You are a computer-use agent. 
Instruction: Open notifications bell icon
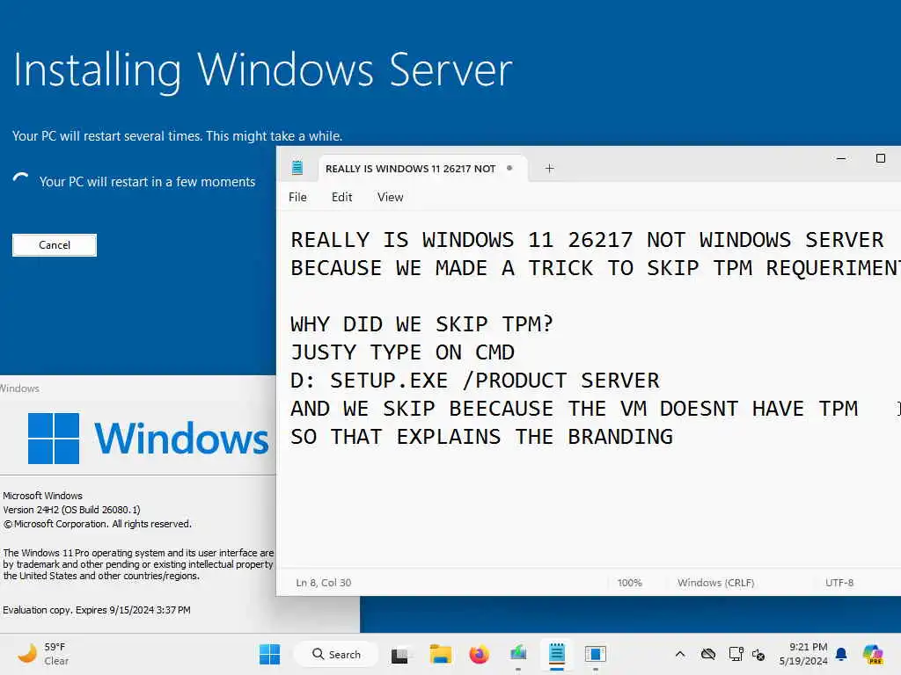[x=841, y=654]
